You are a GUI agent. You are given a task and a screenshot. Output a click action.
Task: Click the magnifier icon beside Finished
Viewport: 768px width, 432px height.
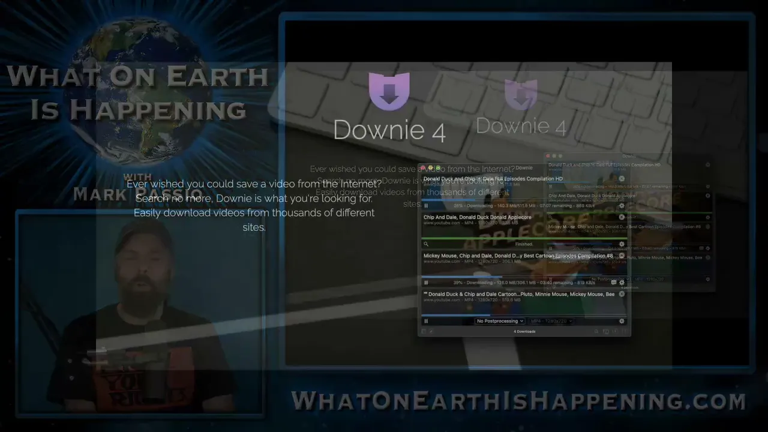(x=426, y=244)
